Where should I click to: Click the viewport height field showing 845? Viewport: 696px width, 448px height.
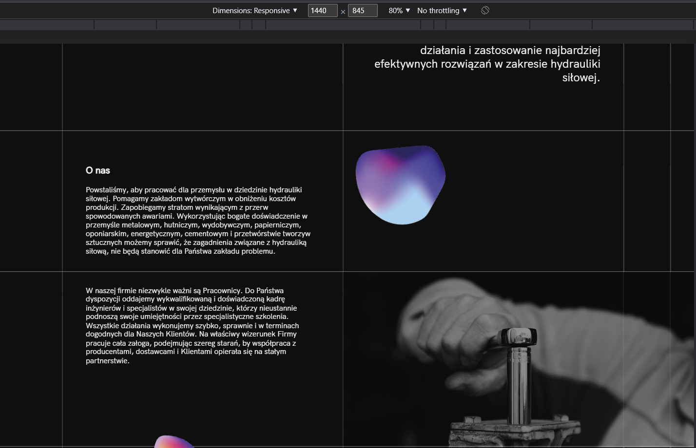pyautogui.click(x=362, y=10)
